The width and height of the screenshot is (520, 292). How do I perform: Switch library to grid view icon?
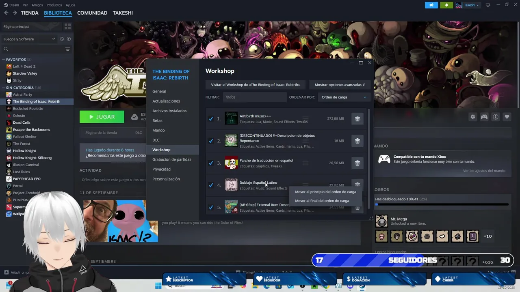coord(67,26)
